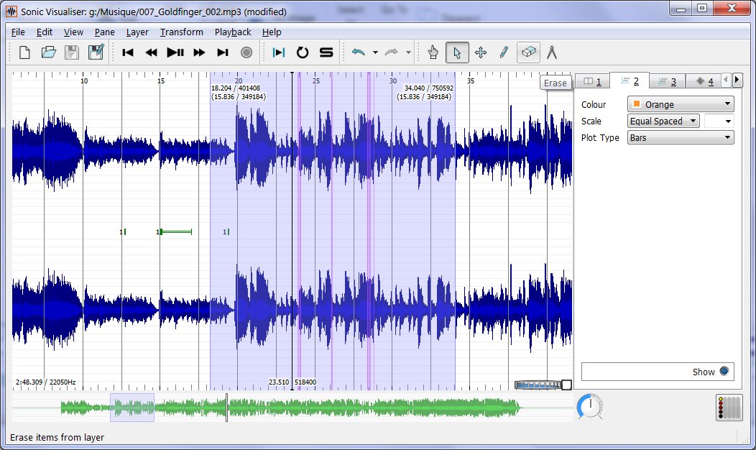Image resolution: width=756 pixels, height=450 pixels.
Task: Undo the last action
Action: point(358,52)
